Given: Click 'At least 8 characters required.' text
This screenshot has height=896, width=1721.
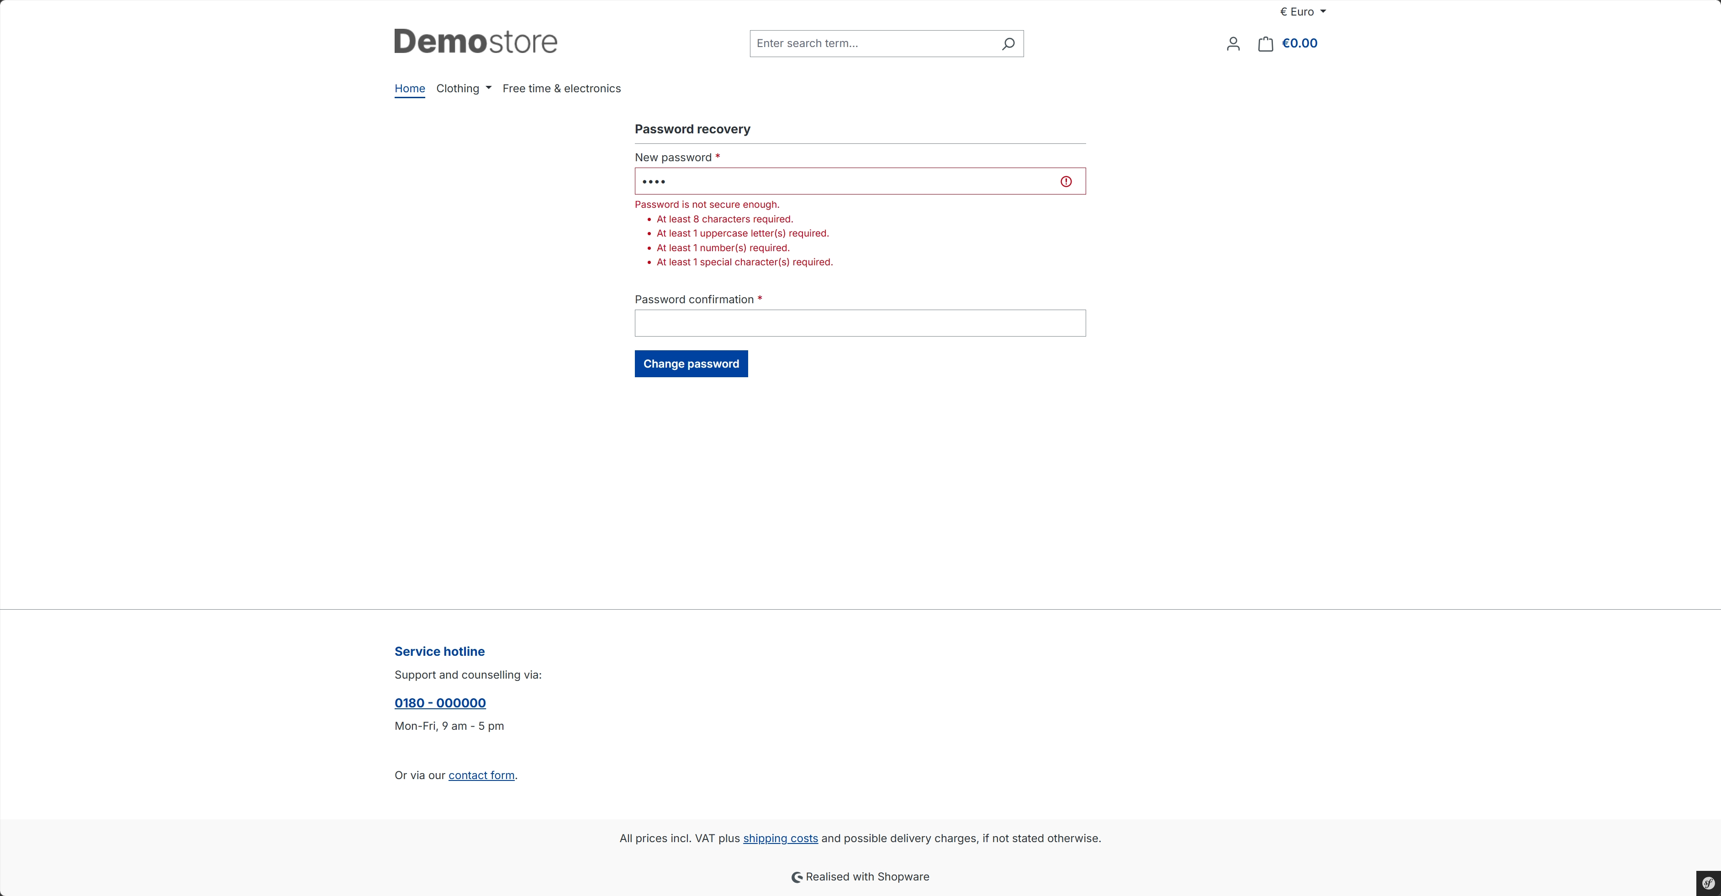Looking at the screenshot, I should [x=725, y=219].
